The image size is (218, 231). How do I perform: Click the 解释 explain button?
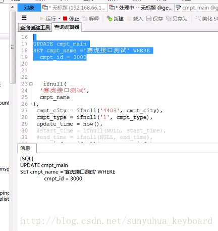click(x=91, y=19)
